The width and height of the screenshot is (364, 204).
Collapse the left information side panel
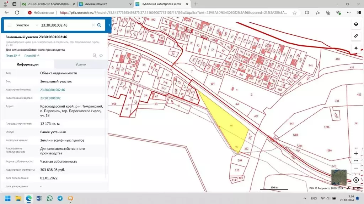pyautogui.click(x=109, y=25)
